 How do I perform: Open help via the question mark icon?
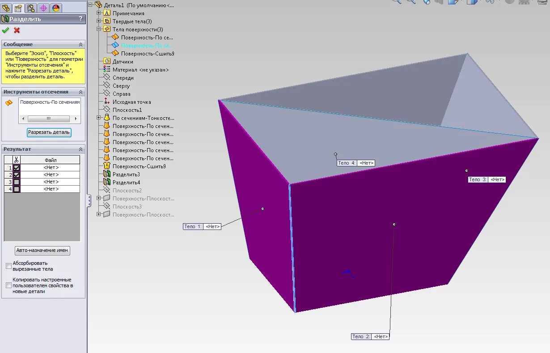click(x=81, y=19)
